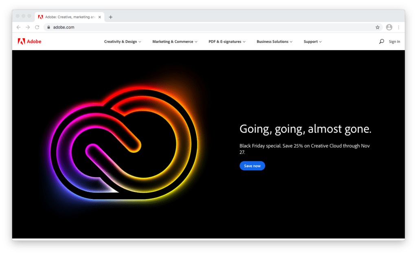Expand the PDF & E-signatures menu
The width and height of the screenshot is (417, 255).
click(x=227, y=42)
